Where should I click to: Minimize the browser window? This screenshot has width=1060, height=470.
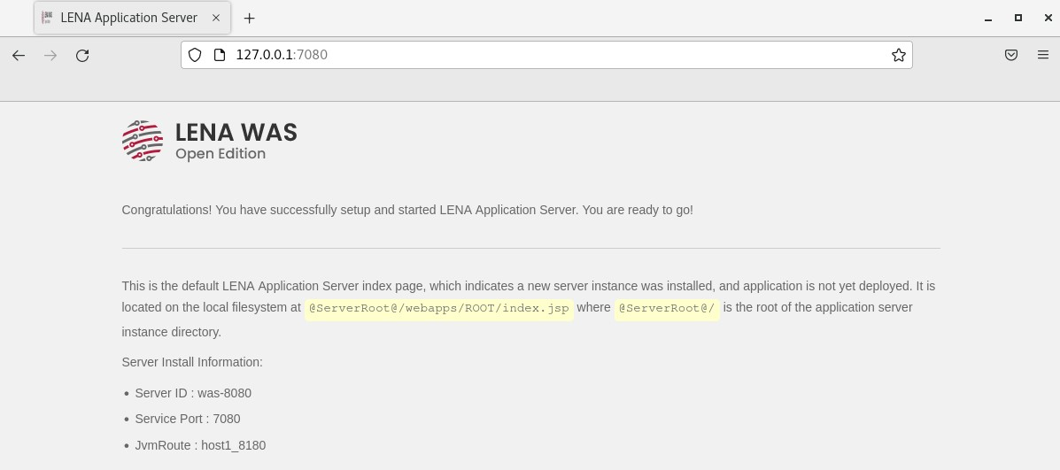tap(988, 19)
